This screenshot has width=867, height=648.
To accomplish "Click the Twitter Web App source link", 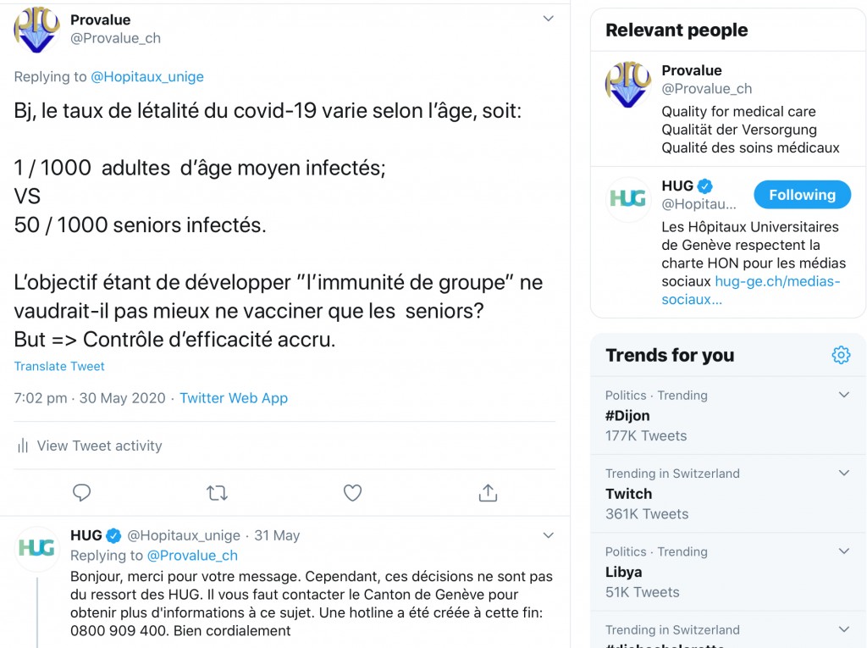I will [234, 398].
